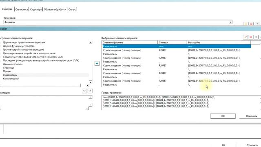Select Разделитель in available elements list
The width and height of the screenshot is (261, 147).
pyautogui.click(x=10, y=75)
